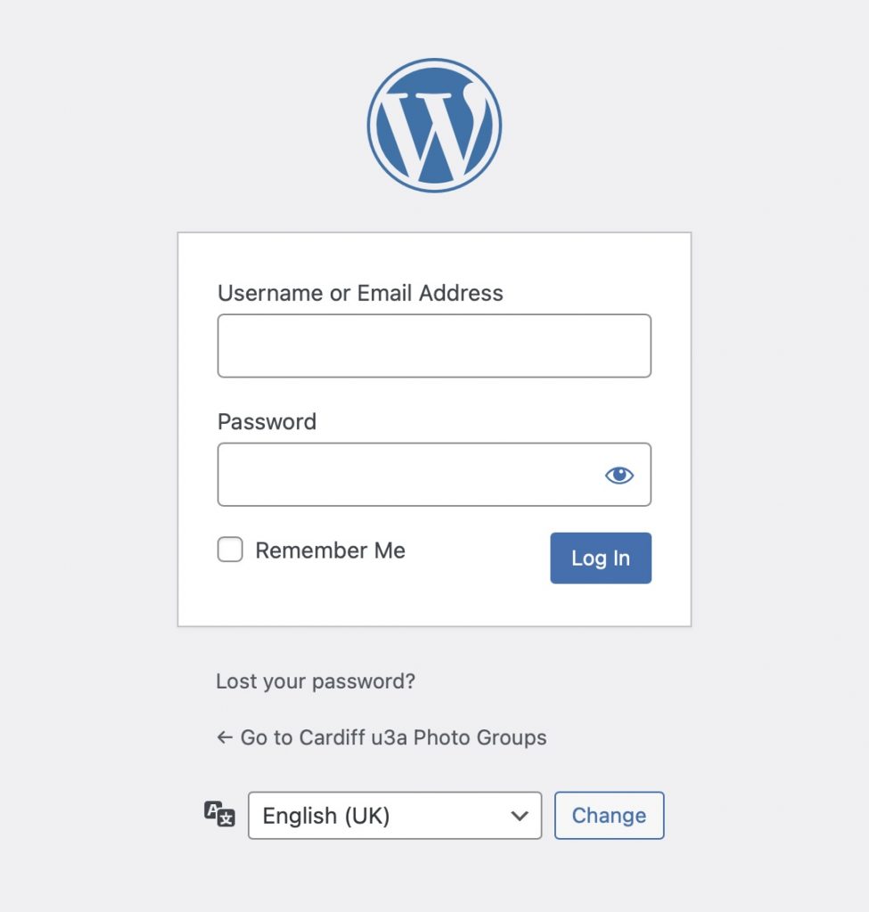Tick the Remember Me checkbox
This screenshot has height=912, width=869.
230,549
